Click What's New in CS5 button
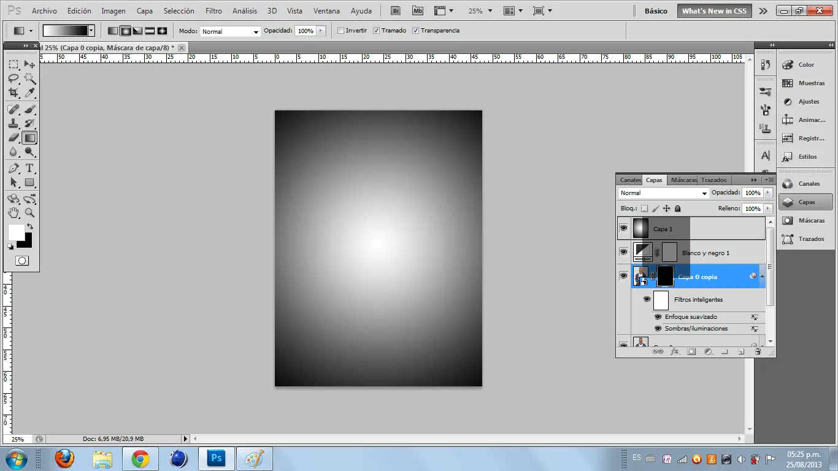The width and height of the screenshot is (838, 471). (x=714, y=11)
